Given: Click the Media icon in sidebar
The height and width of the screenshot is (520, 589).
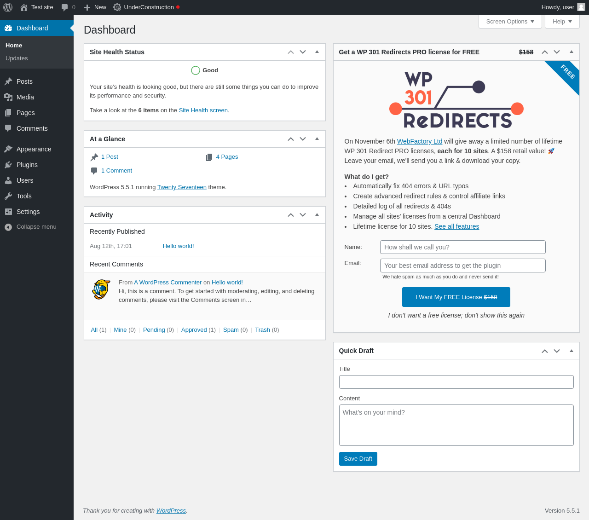Looking at the screenshot, I should 8,97.
